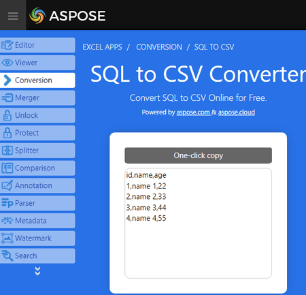The image size is (306, 295).
Task: Click the One-click copy button
Action: [198, 155]
